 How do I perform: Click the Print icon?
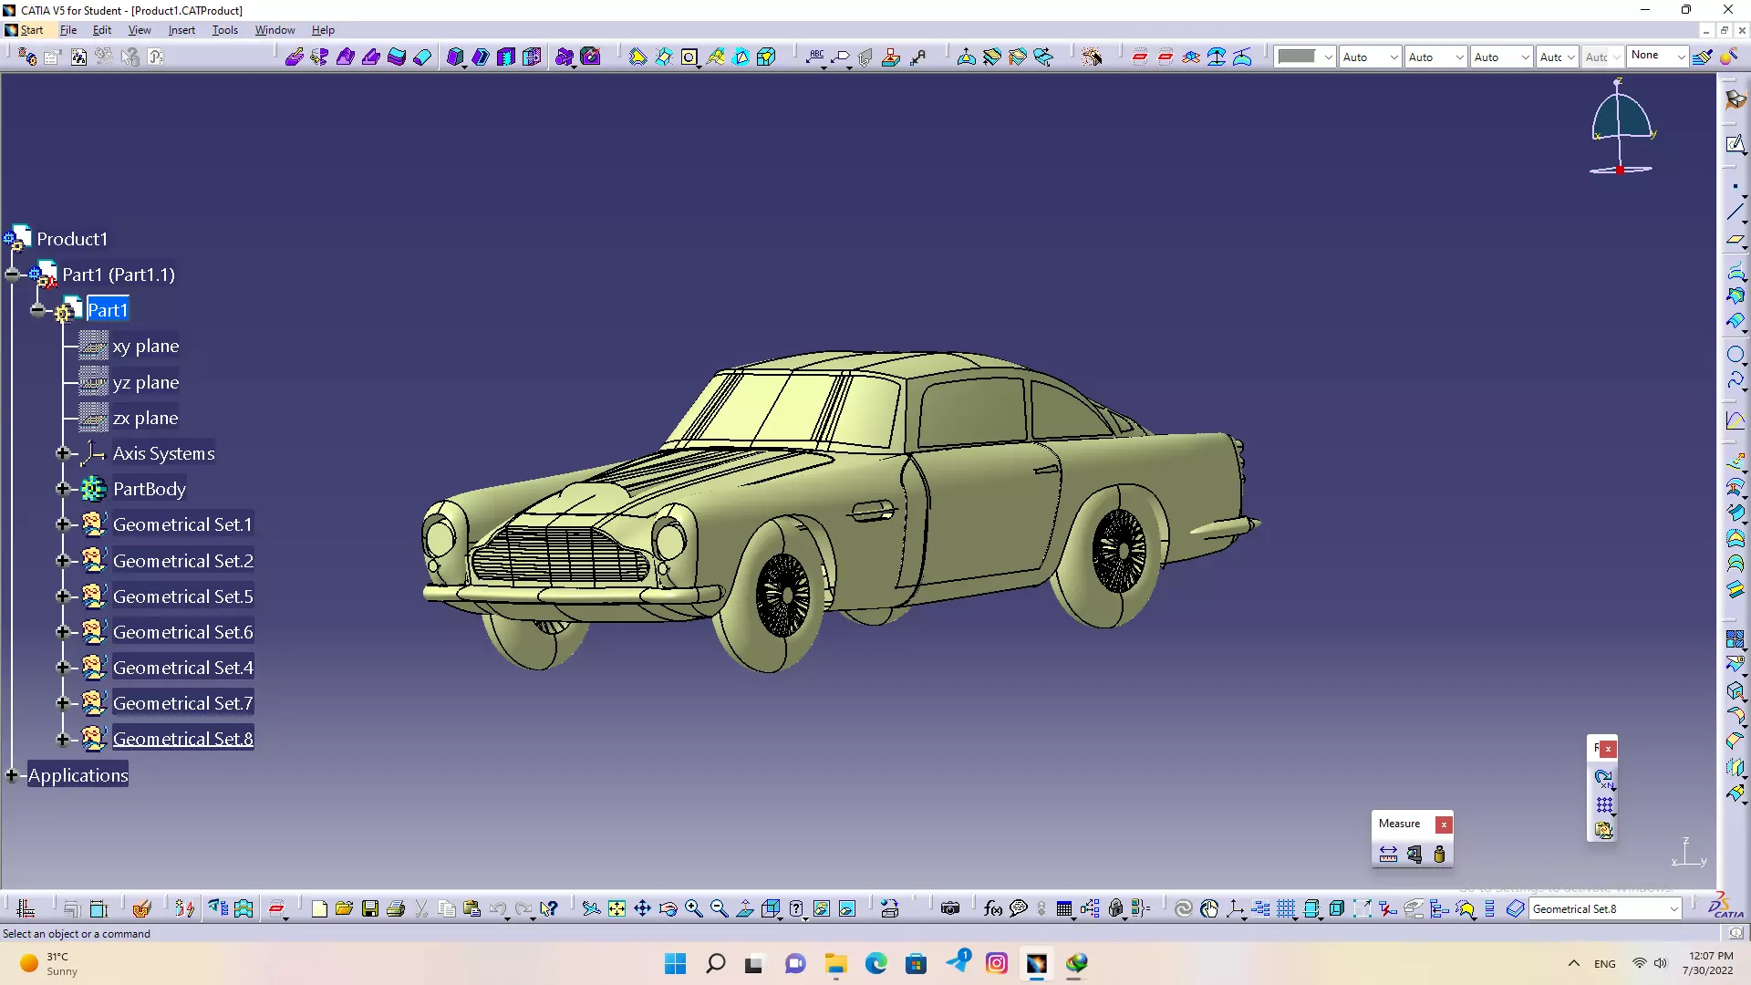[x=395, y=908]
